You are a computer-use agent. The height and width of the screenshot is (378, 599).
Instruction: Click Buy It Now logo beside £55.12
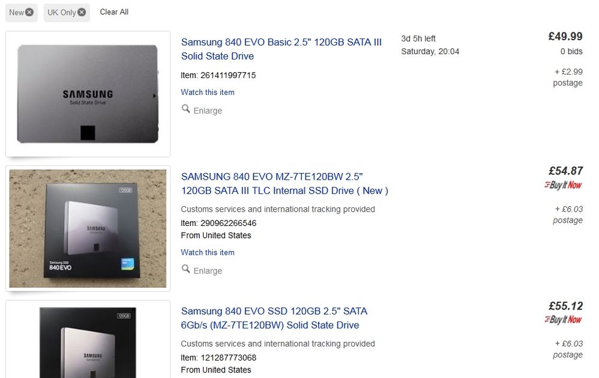point(563,320)
